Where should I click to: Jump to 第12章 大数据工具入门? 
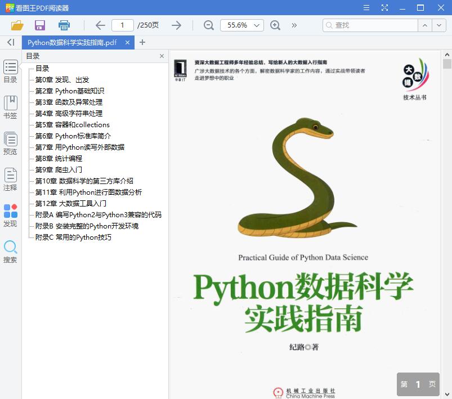coord(70,203)
